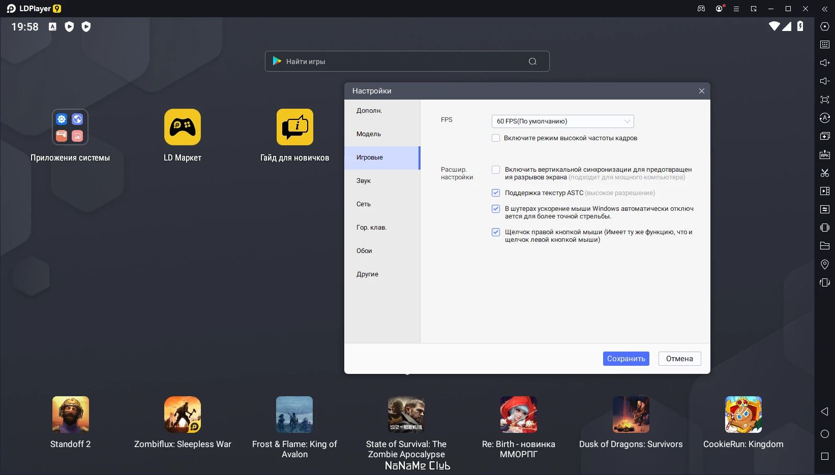This screenshot has height=475, width=835.
Task: Take a screenshot with the scissors icon
Action: coord(825,173)
